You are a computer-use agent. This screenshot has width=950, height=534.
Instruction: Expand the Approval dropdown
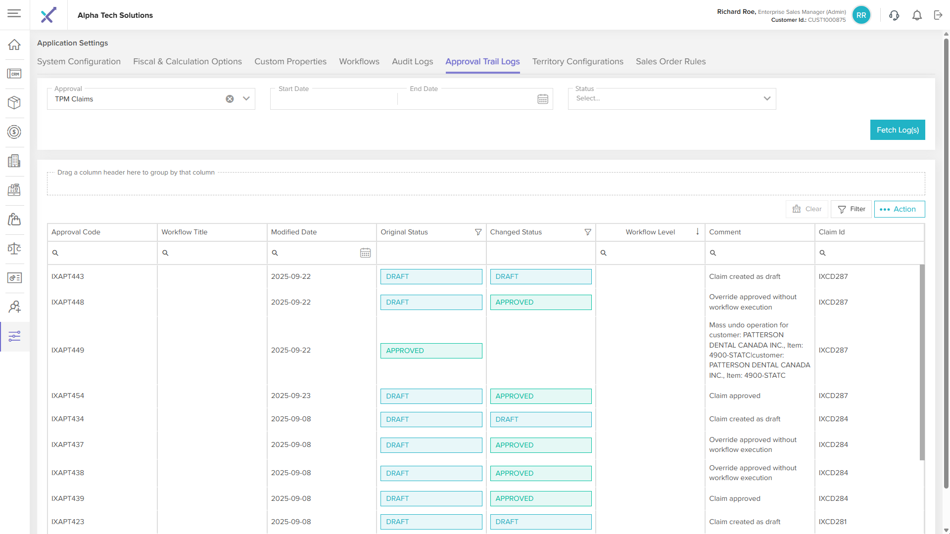click(246, 99)
